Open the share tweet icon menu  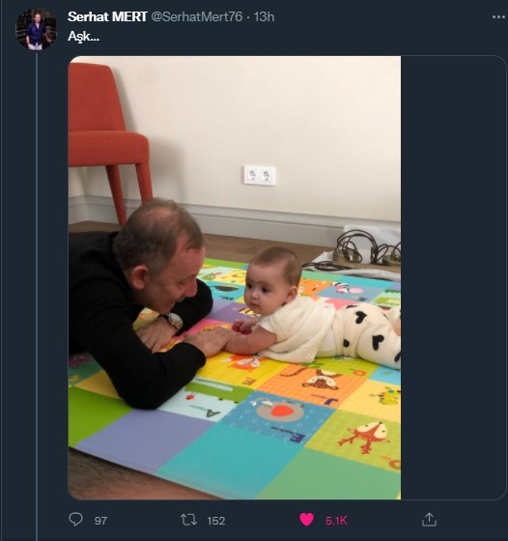[429, 520]
